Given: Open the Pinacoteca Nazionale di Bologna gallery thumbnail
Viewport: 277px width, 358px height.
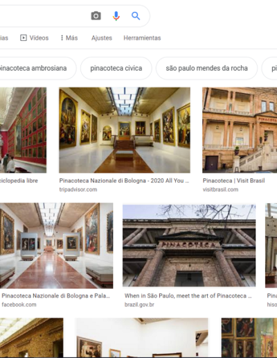Looking at the screenshot, I should tap(125, 130).
